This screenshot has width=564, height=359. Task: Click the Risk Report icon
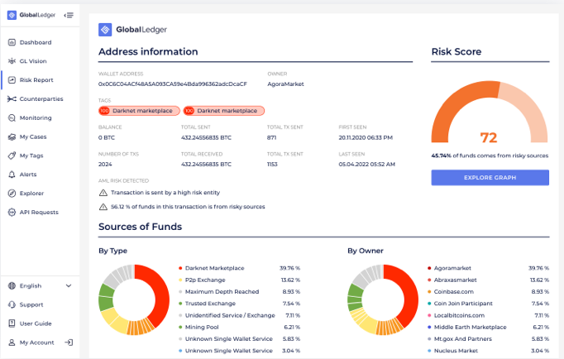[x=12, y=80]
